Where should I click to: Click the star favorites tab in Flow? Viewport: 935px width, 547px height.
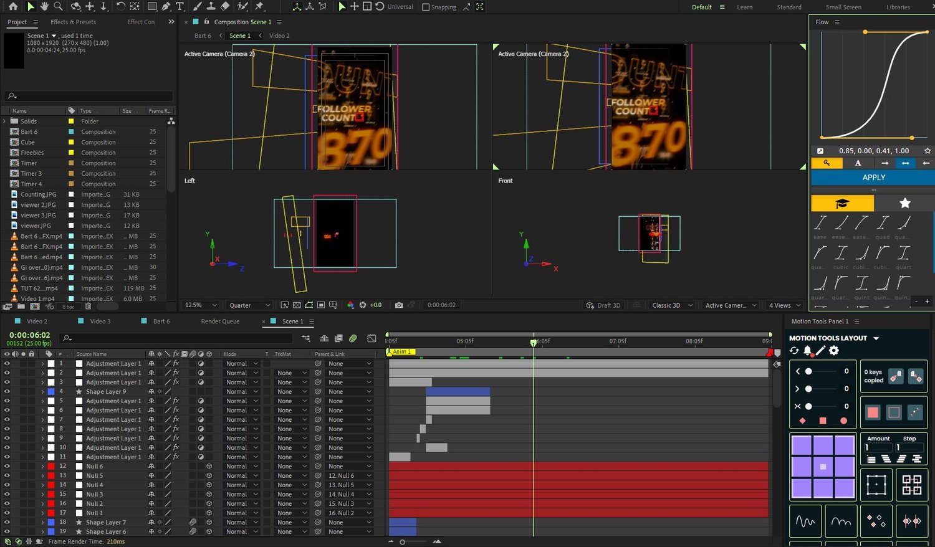pyautogui.click(x=904, y=203)
